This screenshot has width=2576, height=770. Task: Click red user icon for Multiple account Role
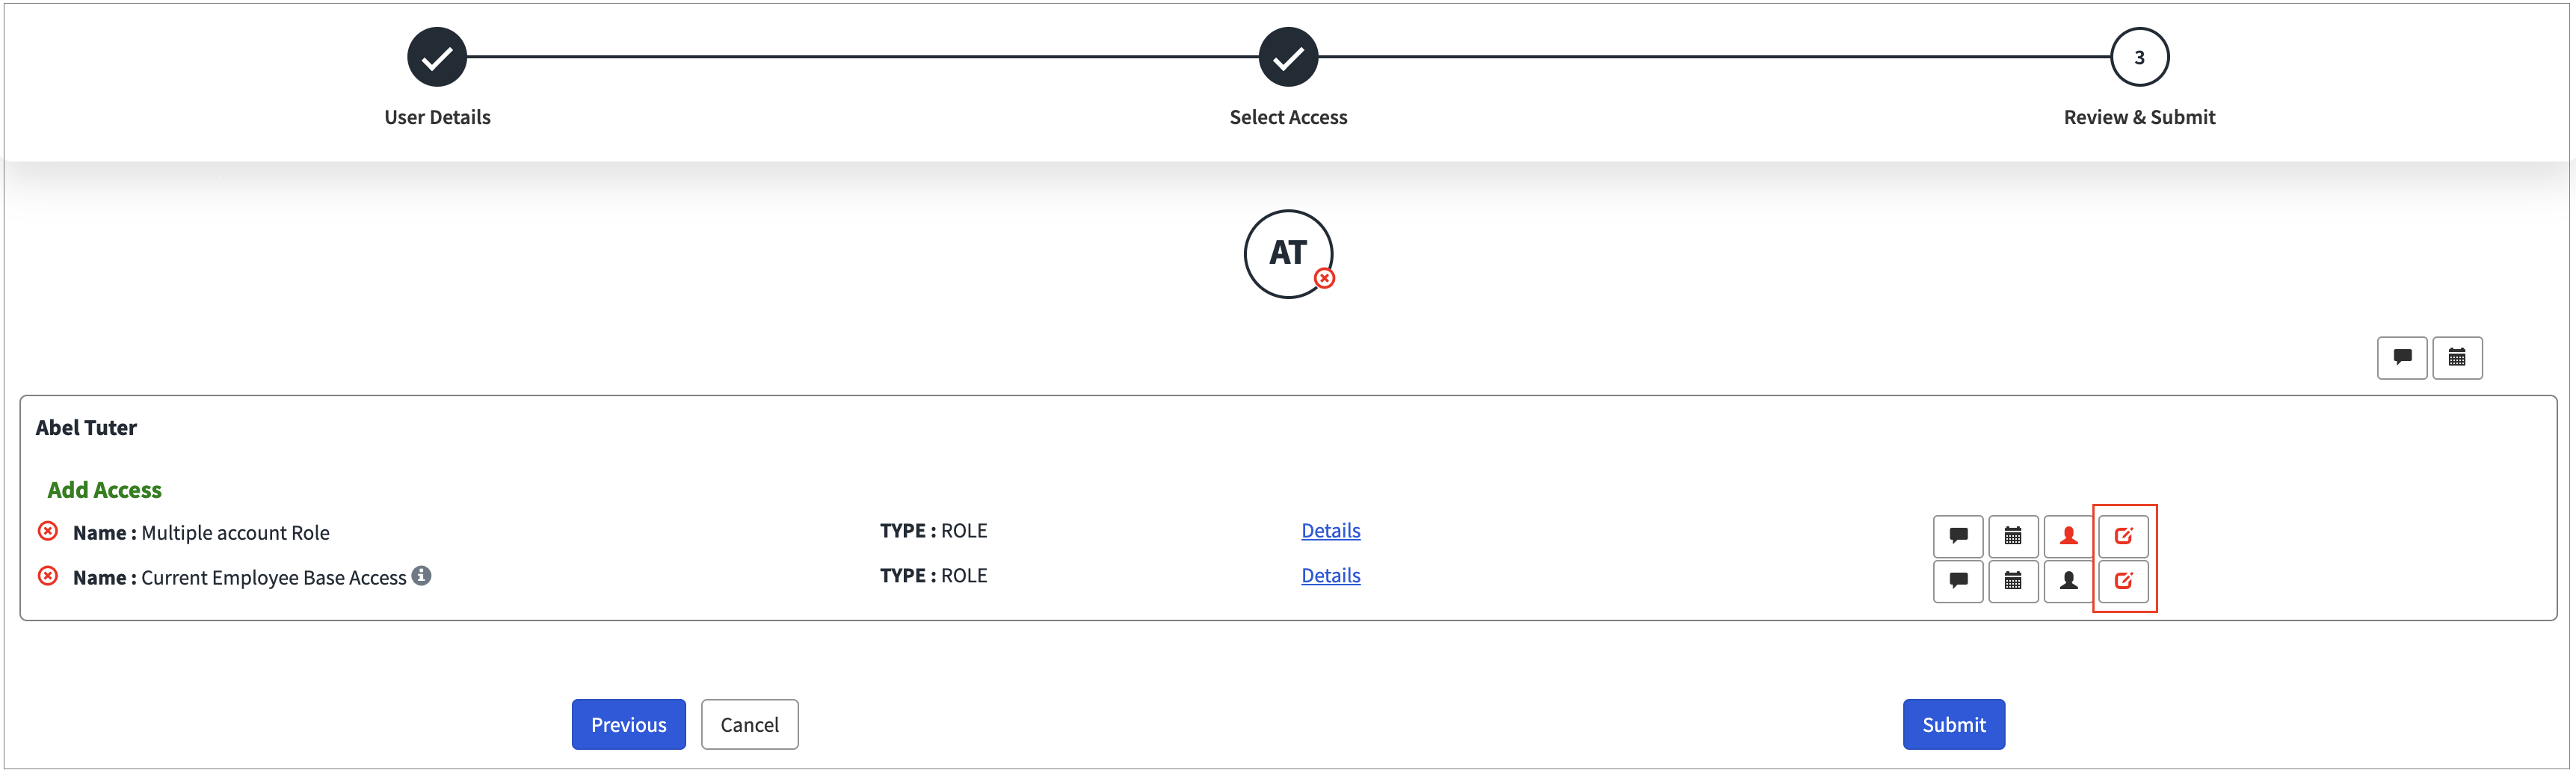tap(2068, 536)
